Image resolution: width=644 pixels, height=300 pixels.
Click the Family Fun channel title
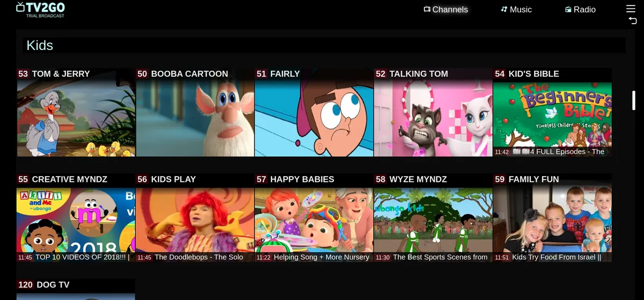point(533,179)
